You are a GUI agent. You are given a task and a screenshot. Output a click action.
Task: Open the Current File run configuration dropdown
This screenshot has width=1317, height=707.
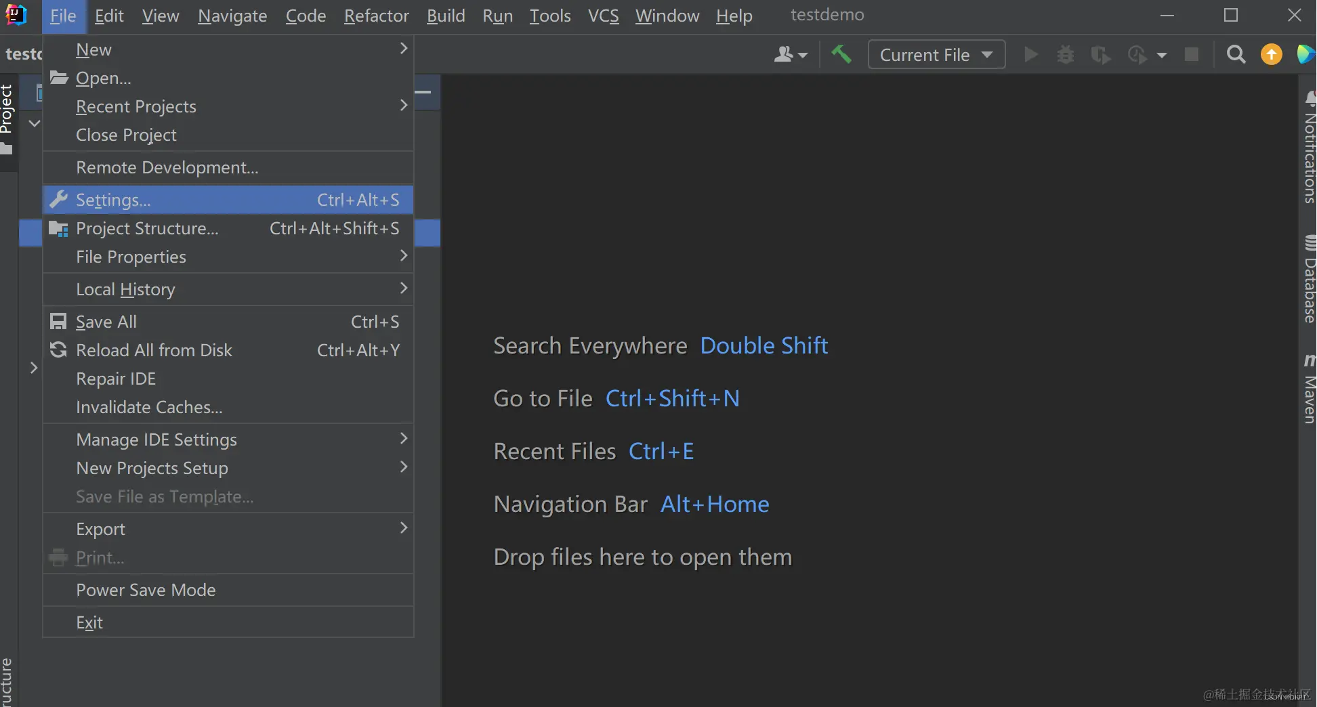[936, 55]
